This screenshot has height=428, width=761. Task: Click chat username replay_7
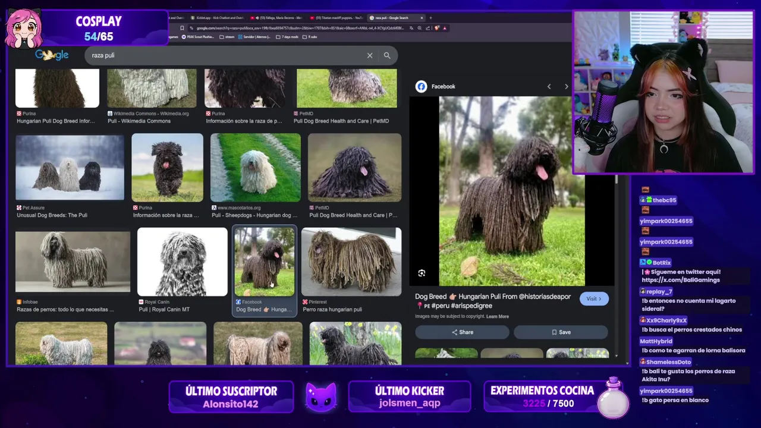point(659,292)
